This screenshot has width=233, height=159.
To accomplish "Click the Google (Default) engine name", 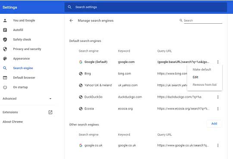I will 96,62.
